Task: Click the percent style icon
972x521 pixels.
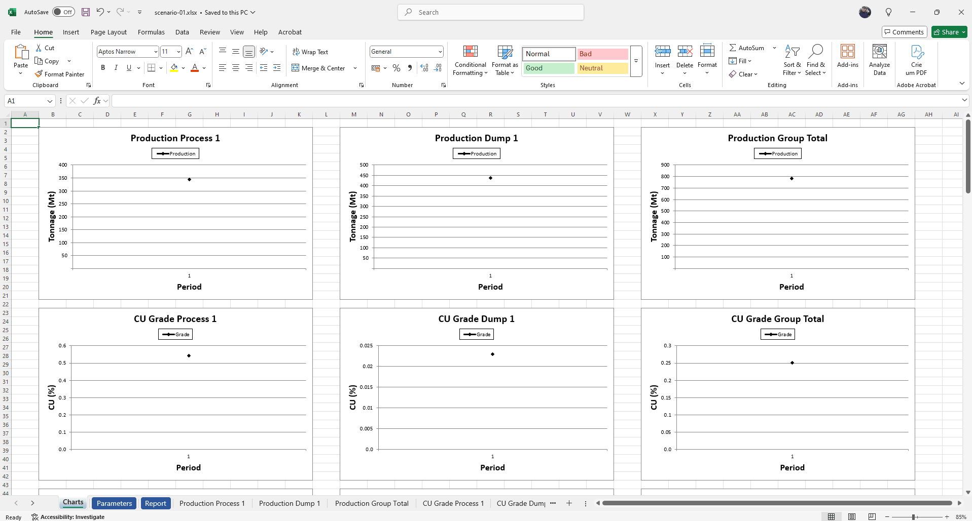Action: [397, 68]
